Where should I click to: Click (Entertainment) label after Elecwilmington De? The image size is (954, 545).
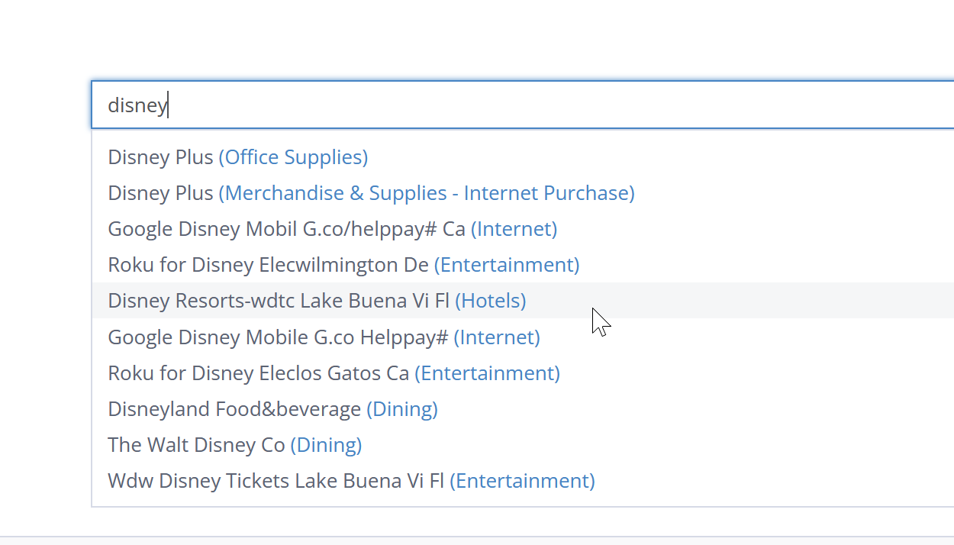[x=507, y=265]
